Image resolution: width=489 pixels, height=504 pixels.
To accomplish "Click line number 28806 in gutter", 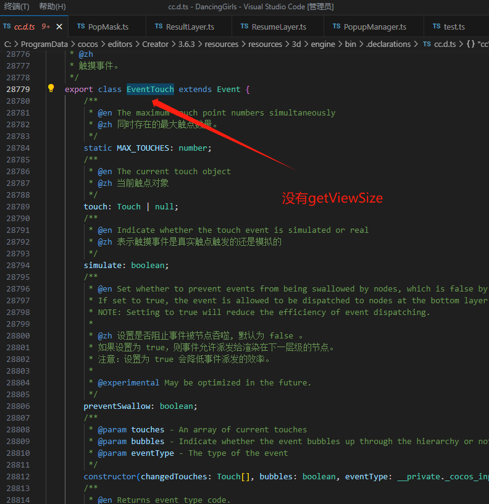I will click(x=18, y=406).
